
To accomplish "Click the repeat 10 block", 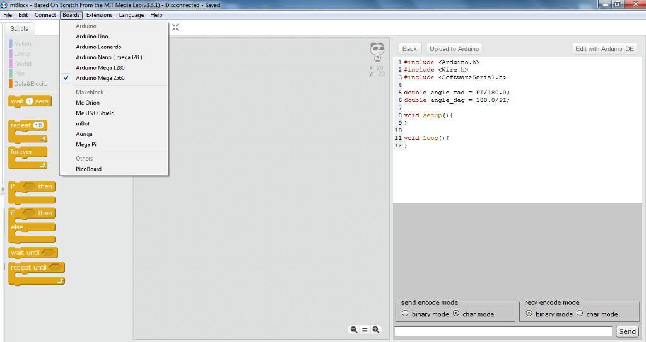I will (28, 131).
